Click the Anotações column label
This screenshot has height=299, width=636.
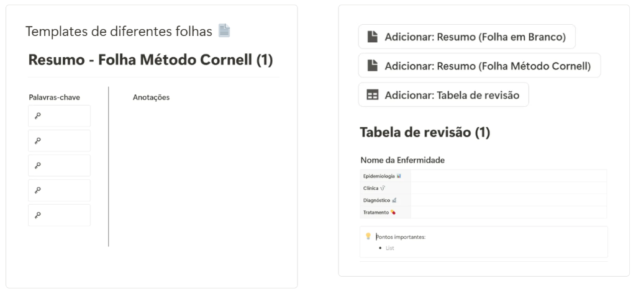(x=152, y=97)
